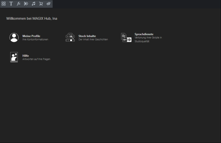
Task: Click 'Vertonung Ihrer Skripte in Studioqualität' text
Action: point(148,39)
